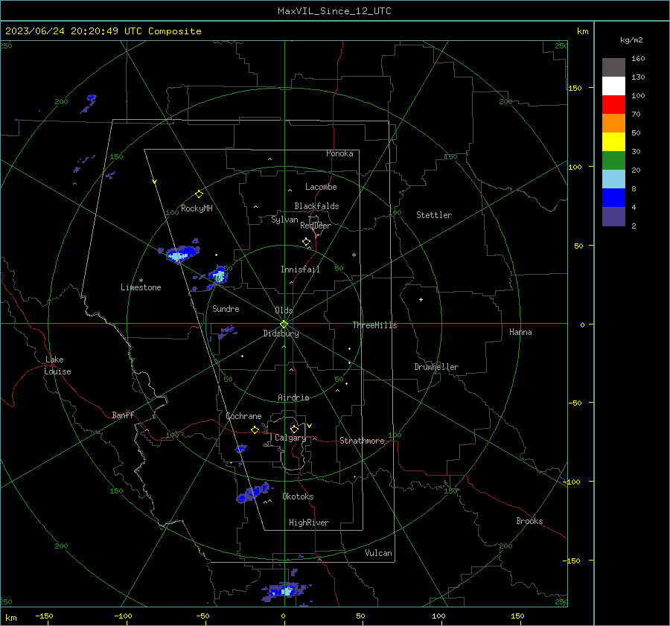
Task: Click the storm cell west of Sundre
Action: click(218, 276)
